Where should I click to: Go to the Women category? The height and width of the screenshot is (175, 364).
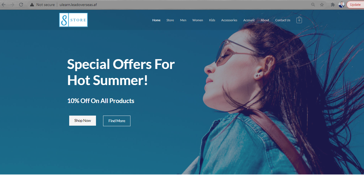(x=198, y=20)
